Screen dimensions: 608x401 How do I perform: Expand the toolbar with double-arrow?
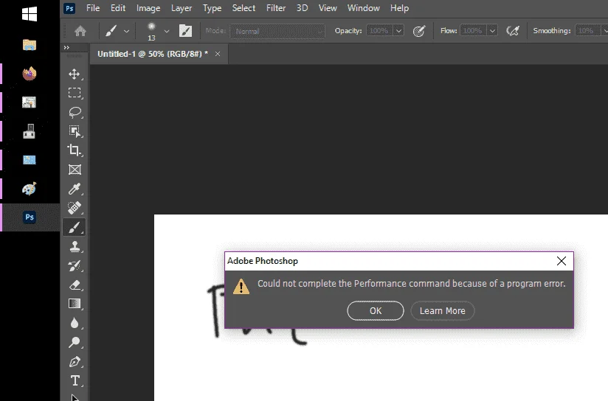click(x=66, y=48)
